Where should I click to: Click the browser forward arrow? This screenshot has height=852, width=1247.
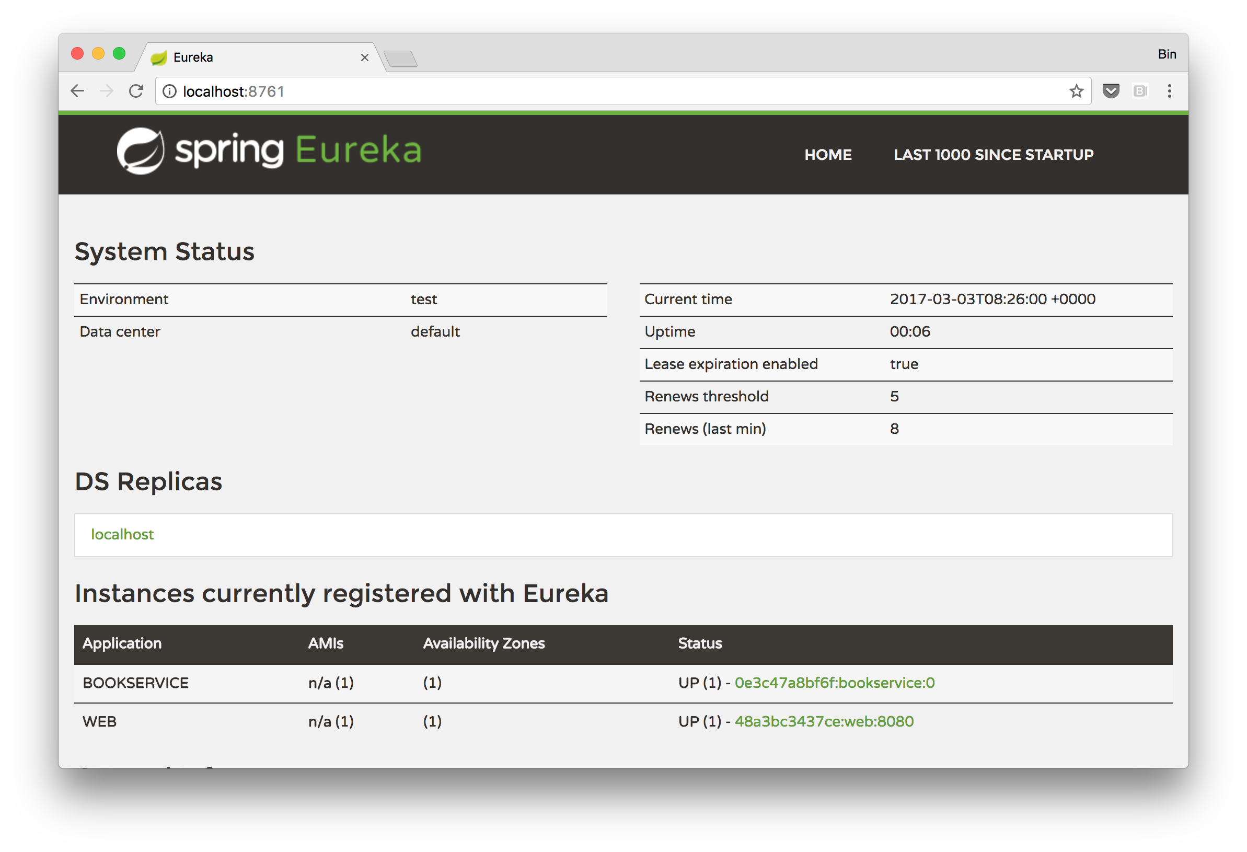point(107,91)
